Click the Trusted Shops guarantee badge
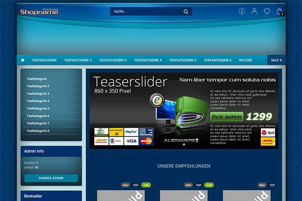302x201 pixels. (x=157, y=100)
